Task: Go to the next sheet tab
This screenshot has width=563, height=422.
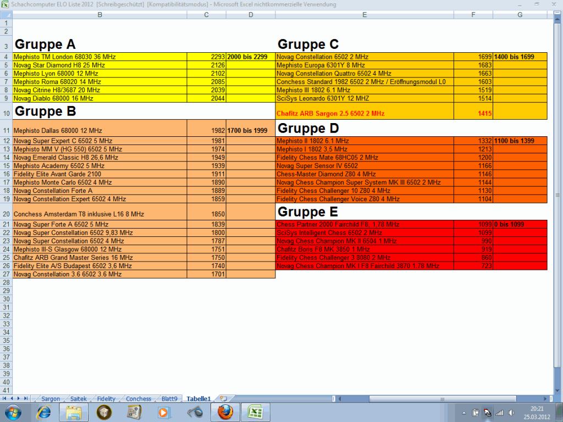Action: 18,399
